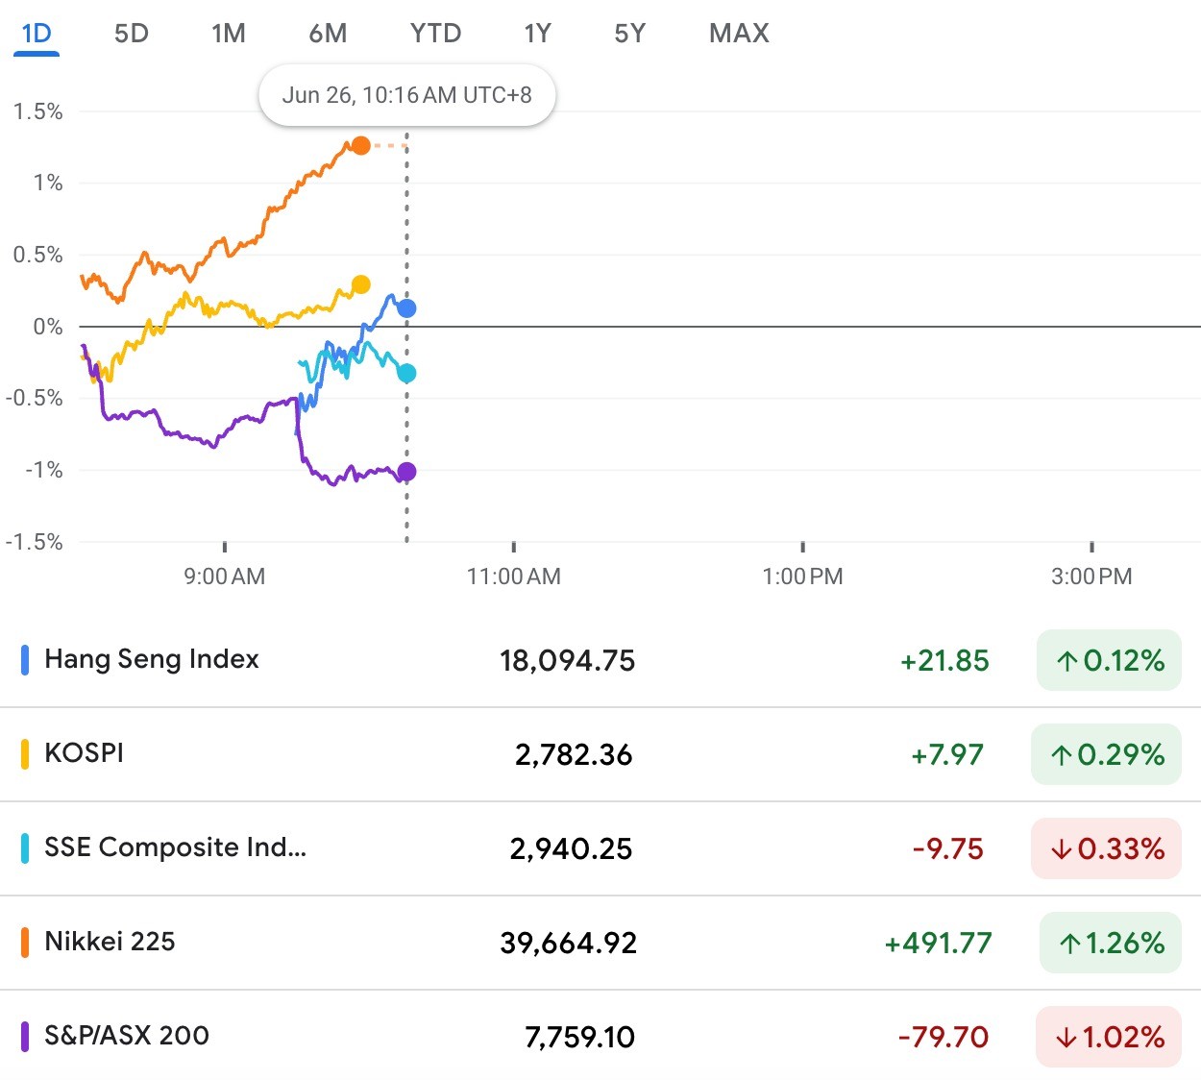The image size is (1201, 1080).
Task: Show the 6M chart range
Action: [x=328, y=34]
